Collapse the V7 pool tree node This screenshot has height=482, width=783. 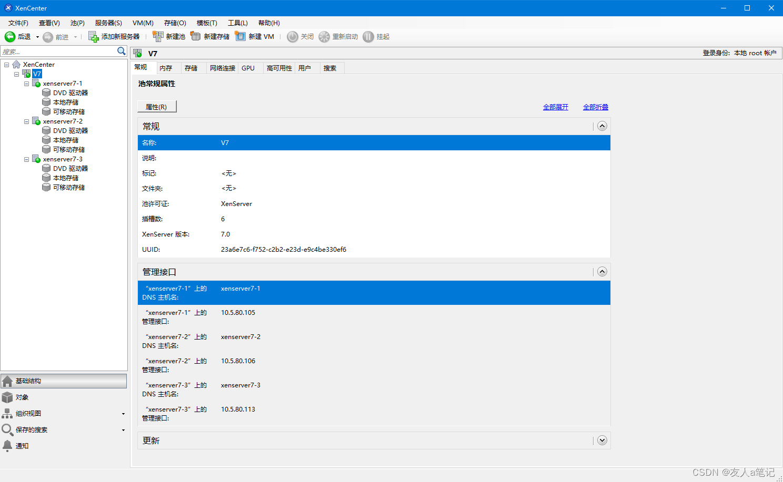coord(16,74)
